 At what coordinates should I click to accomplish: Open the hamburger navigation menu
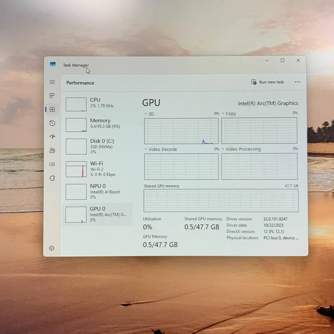[x=52, y=82]
